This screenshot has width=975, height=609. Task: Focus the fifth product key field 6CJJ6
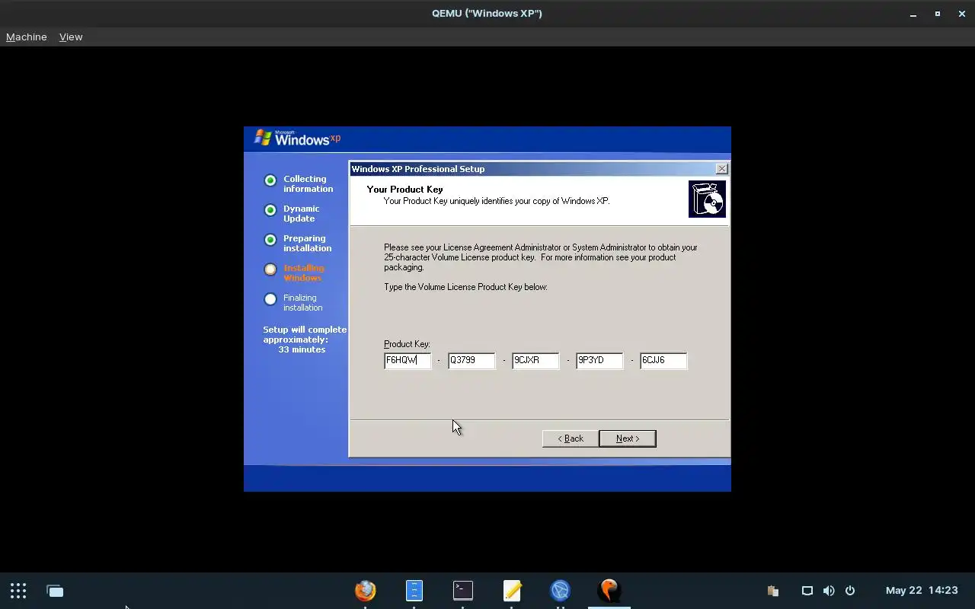pyautogui.click(x=663, y=360)
